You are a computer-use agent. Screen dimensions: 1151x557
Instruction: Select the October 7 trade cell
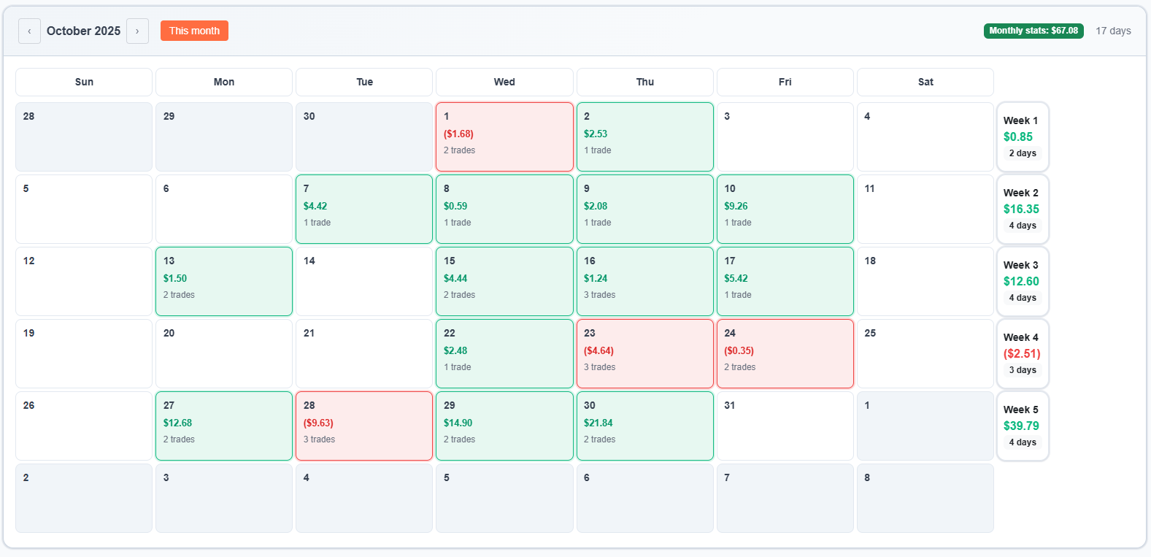click(363, 209)
